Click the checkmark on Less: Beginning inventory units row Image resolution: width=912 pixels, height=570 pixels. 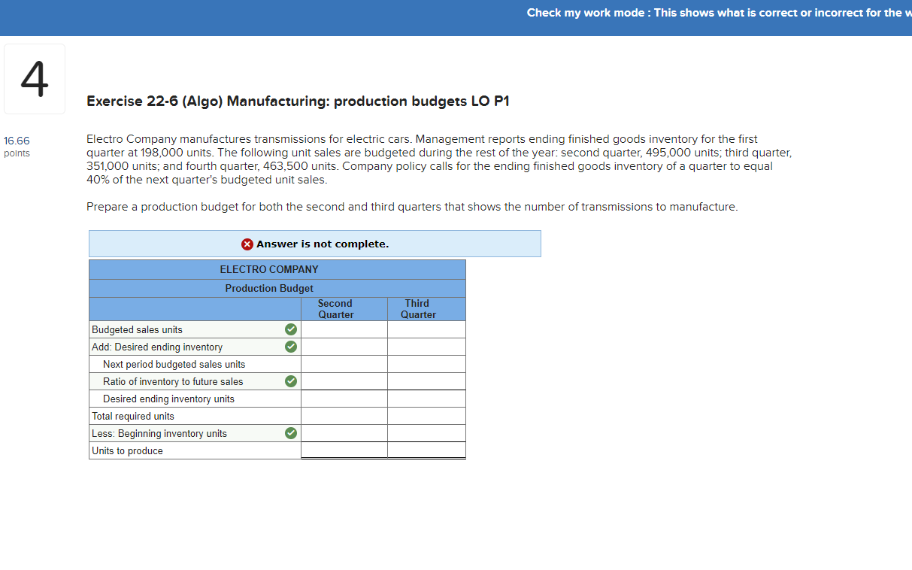tap(291, 433)
